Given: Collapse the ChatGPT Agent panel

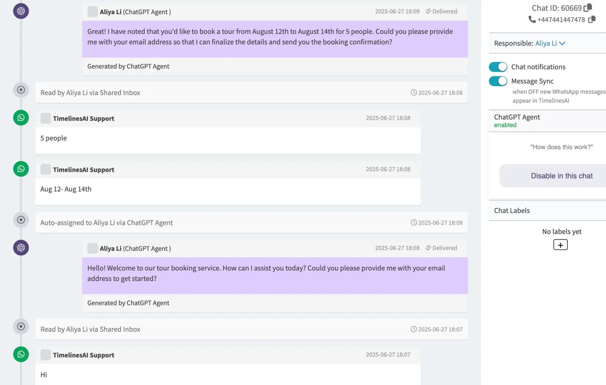Looking at the screenshot, I should 517,117.
